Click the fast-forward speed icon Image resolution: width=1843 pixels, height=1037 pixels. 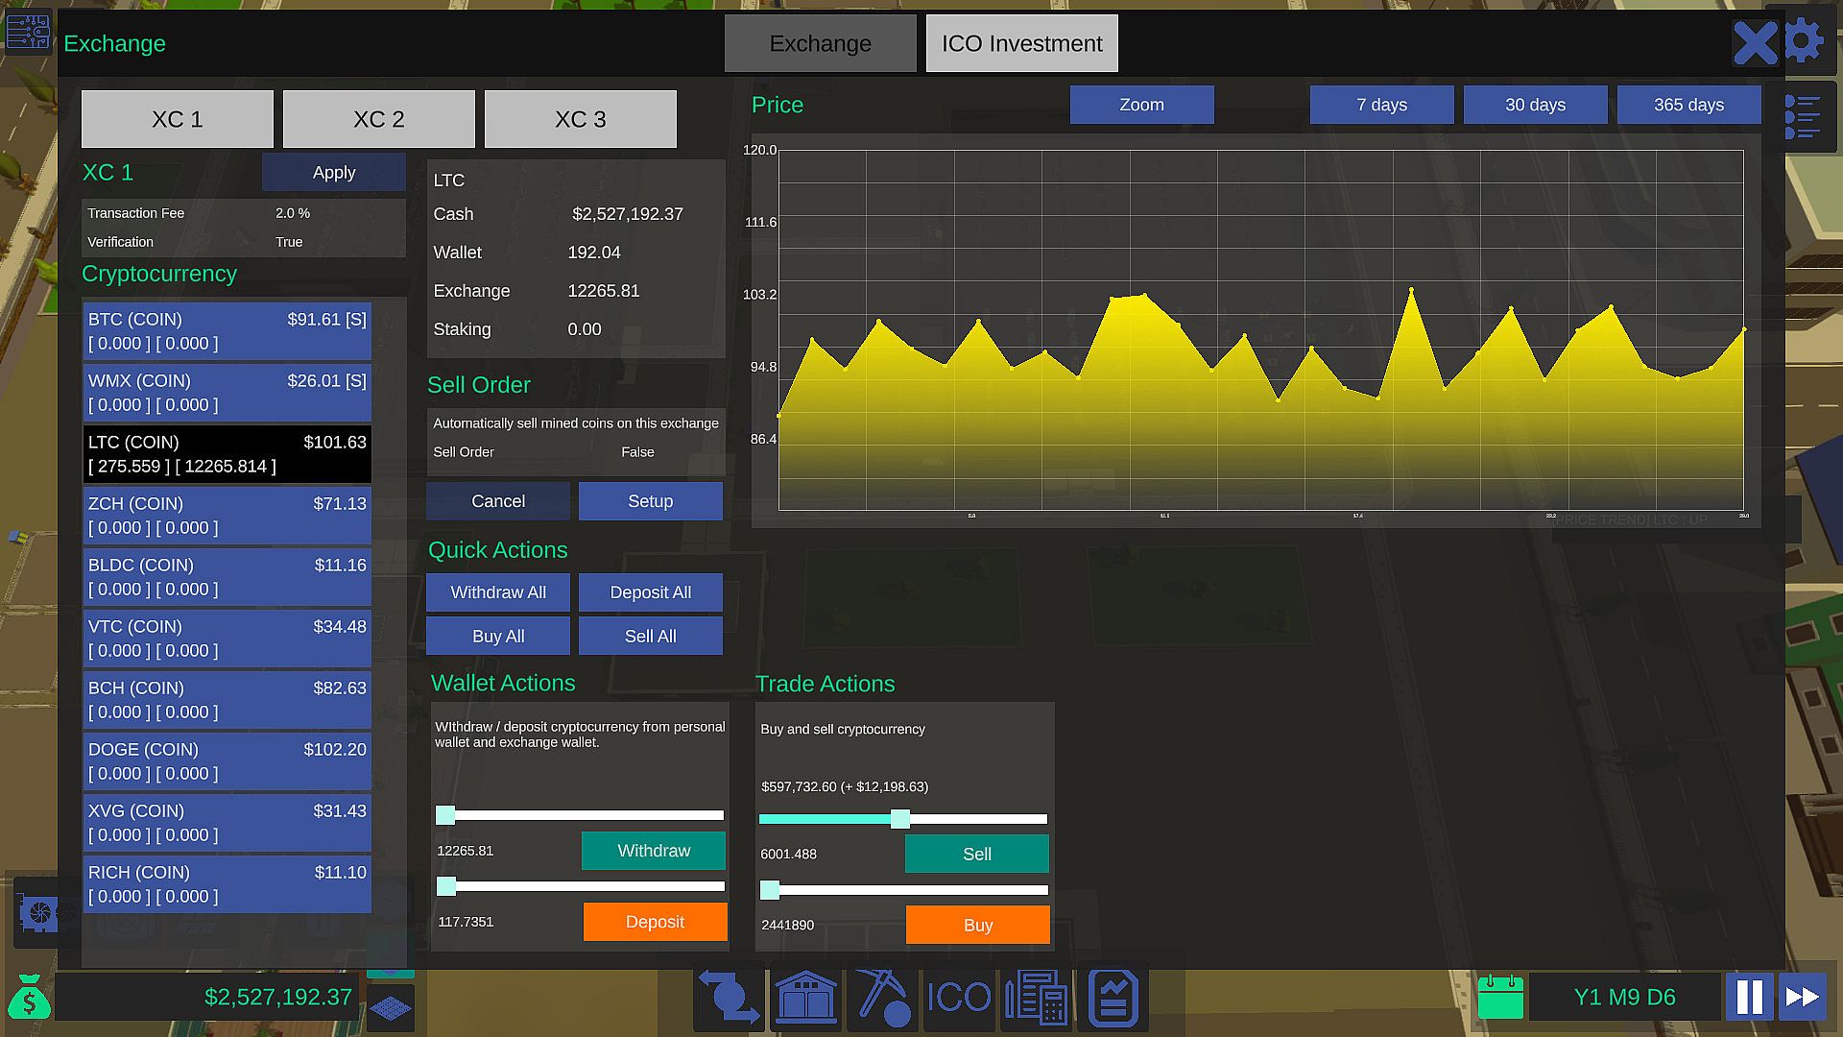pyautogui.click(x=1802, y=998)
